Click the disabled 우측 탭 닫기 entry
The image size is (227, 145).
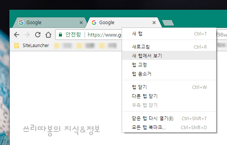[169, 105]
